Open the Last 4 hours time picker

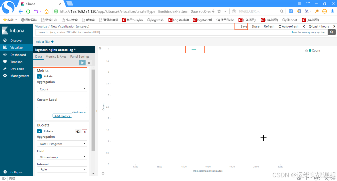coord(319,26)
